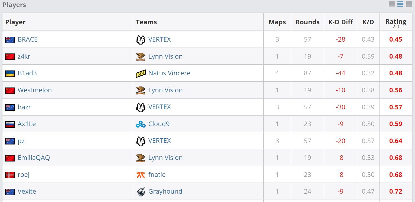This screenshot has width=415, height=202.
Task: Open Westmelon player page
Action: (35, 90)
